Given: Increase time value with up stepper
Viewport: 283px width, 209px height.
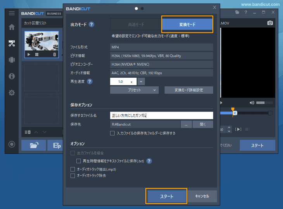Looking at the screenshot, I should pyautogui.click(x=229, y=127).
